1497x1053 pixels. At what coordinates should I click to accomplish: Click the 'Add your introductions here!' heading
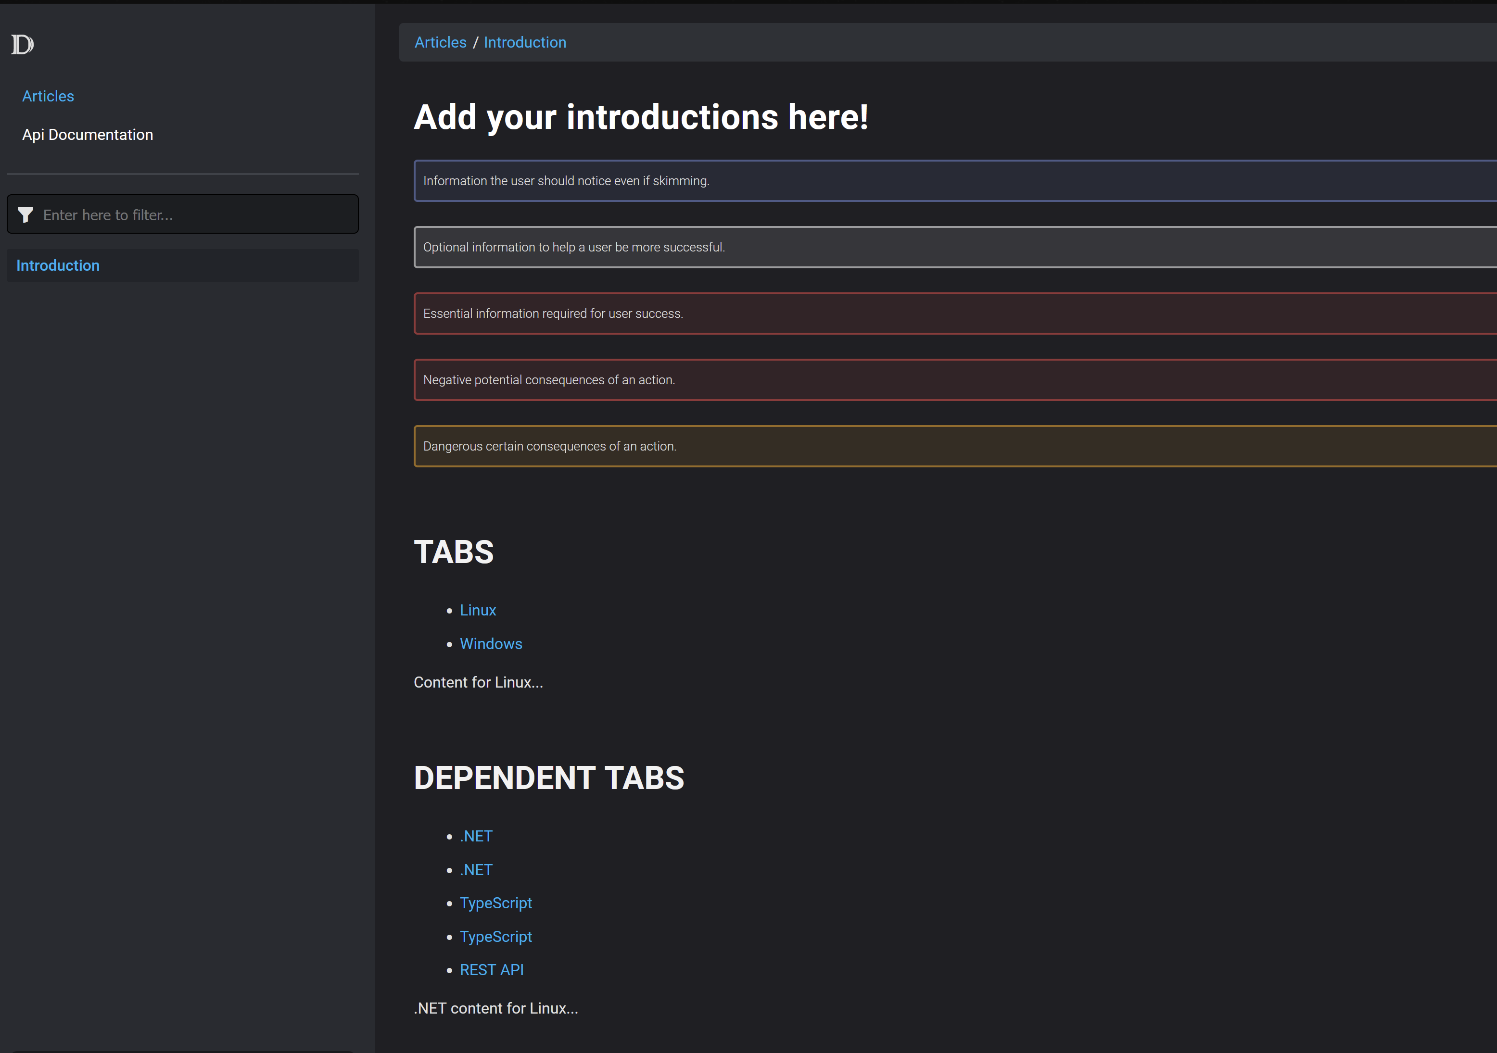coord(641,117)
